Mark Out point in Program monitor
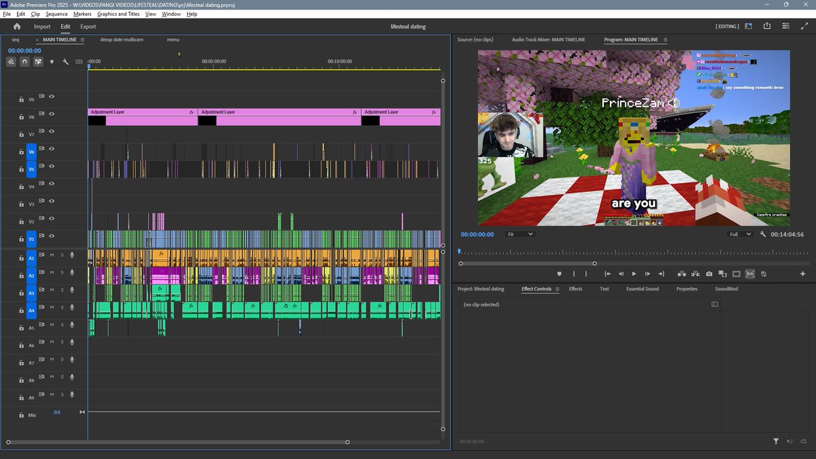The height and width of the screenshot is (459, 816). [585, 274]
